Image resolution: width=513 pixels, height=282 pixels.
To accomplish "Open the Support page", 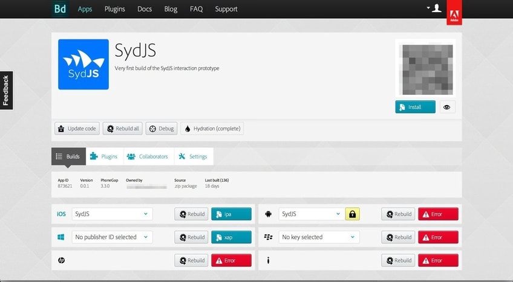I will (226, 9).
